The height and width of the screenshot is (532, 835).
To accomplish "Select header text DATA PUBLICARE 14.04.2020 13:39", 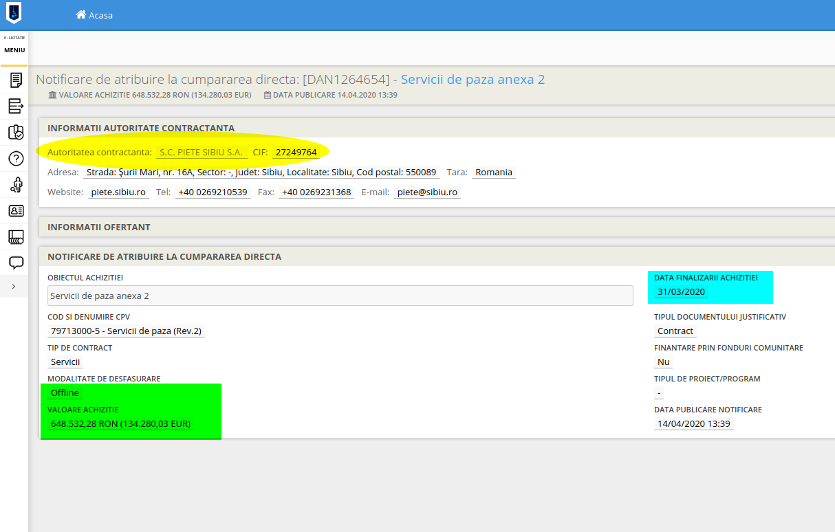I will 335,95.
